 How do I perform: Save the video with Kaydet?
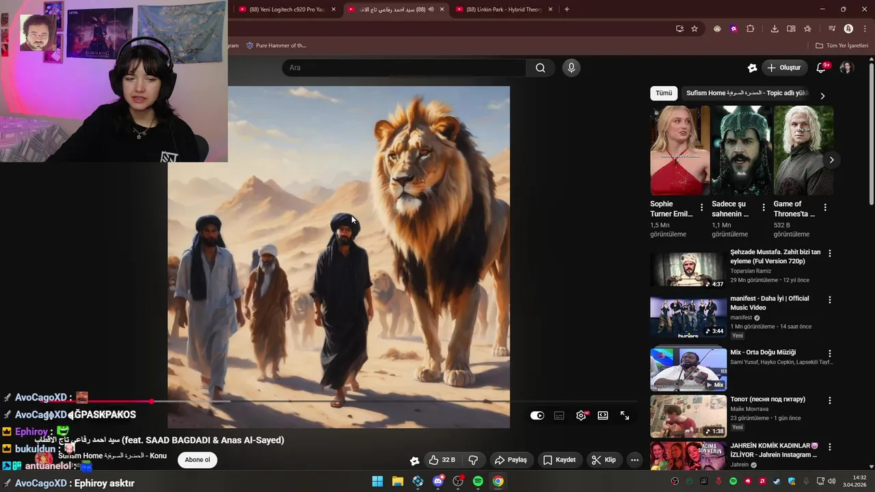point(559,460)
